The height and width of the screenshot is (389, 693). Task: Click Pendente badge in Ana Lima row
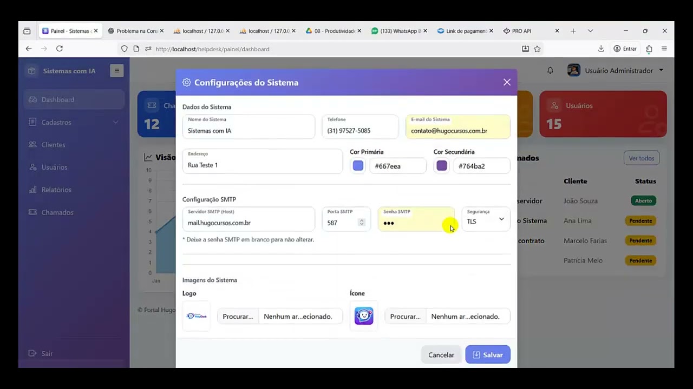(x=640, y=220)
